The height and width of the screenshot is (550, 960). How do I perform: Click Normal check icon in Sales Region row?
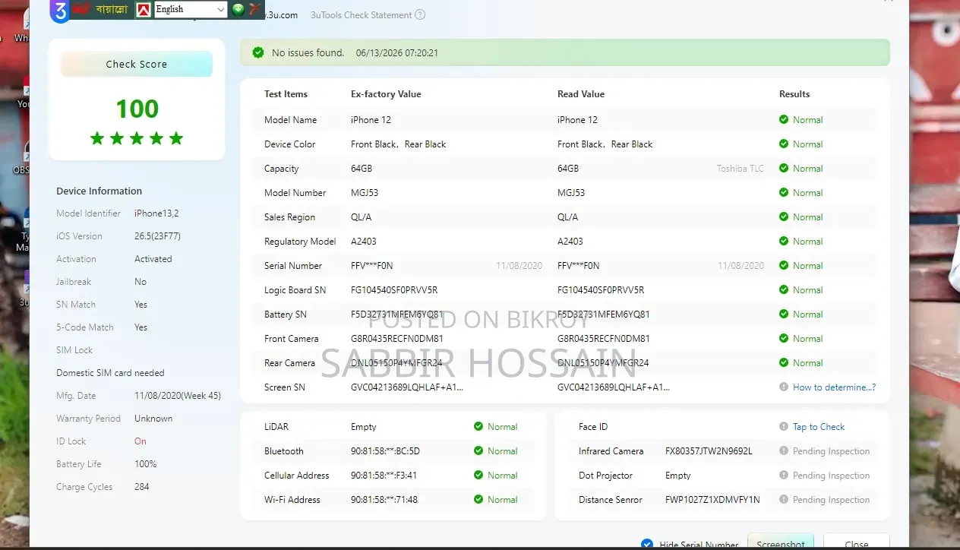[784, 217]
